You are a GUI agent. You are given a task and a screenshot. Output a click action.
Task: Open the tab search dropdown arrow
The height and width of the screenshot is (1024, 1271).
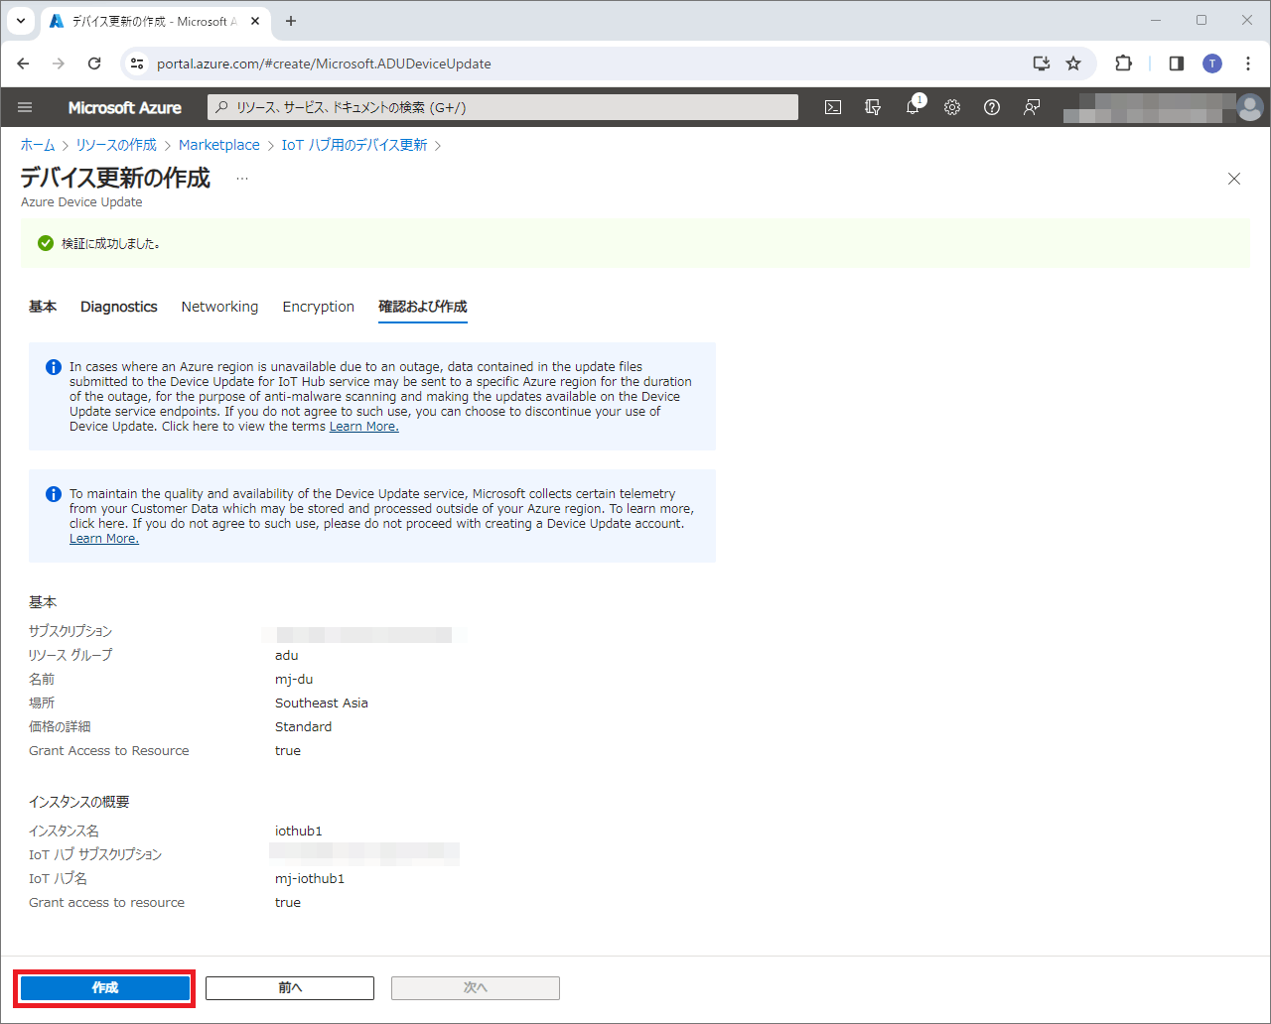[x=20, y=21]
